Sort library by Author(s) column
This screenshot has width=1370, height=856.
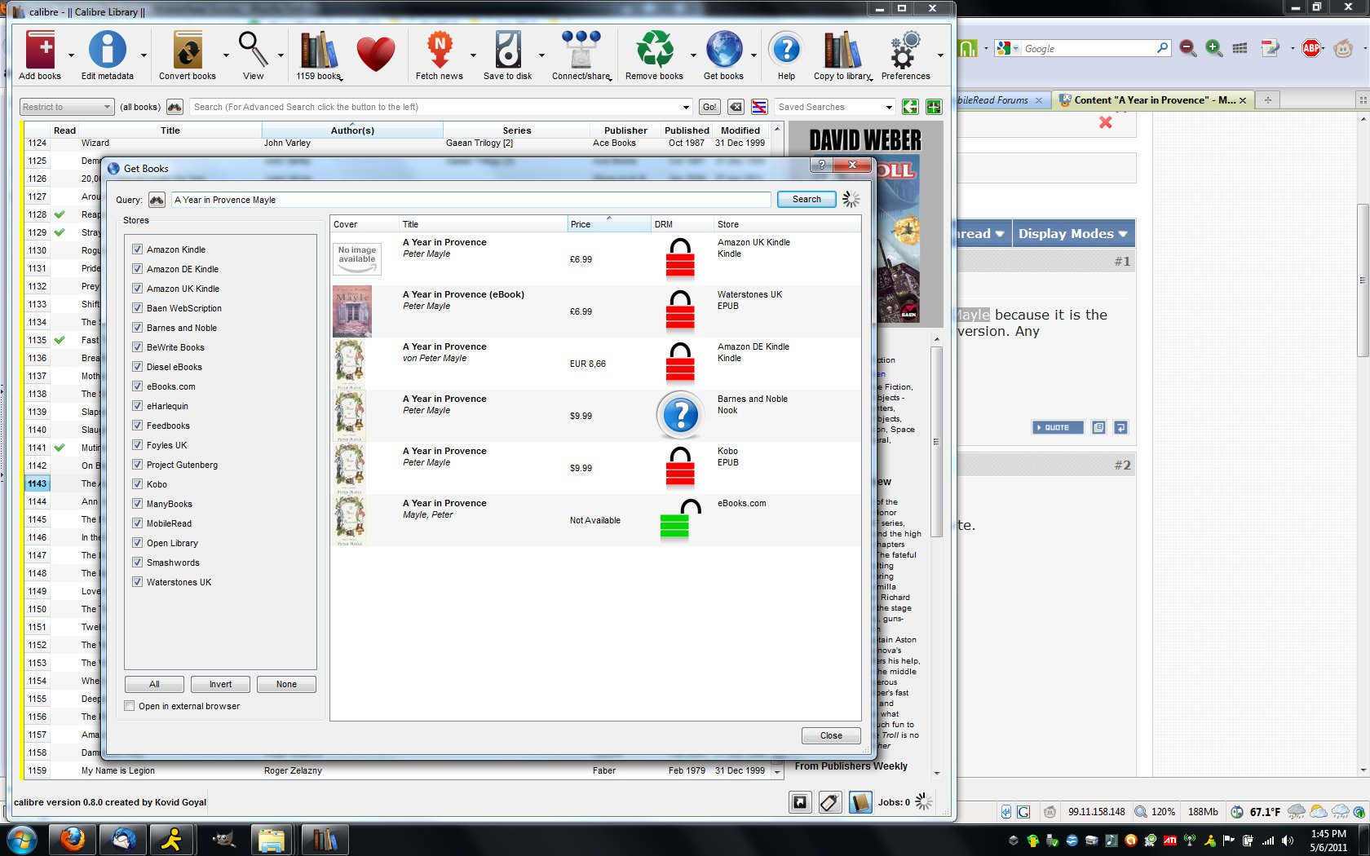[x=352, y=130]
